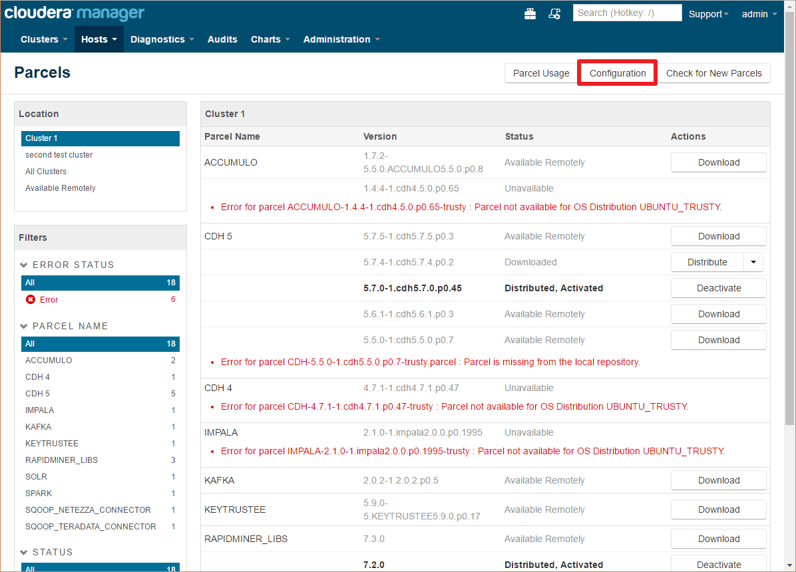Screen dimensions: 796x572
Task: Open the Distribute action dropdown for CDH 5.7.4
Action: tap(753, 262)
